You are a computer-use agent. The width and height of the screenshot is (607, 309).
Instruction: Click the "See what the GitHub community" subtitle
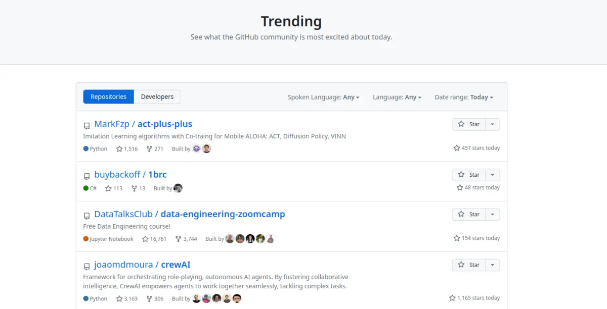point(291,37)
